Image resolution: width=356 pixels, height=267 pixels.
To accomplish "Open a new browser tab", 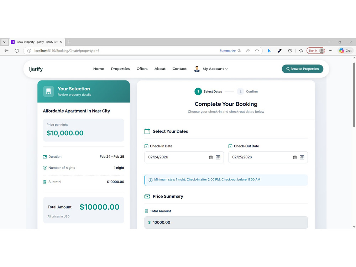I will coord(69,42).
